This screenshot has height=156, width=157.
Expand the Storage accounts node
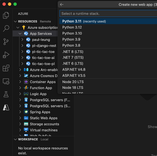pos(20,124)
